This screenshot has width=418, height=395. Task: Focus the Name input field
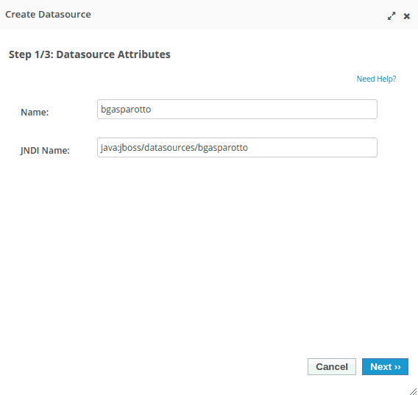point(237,110)
